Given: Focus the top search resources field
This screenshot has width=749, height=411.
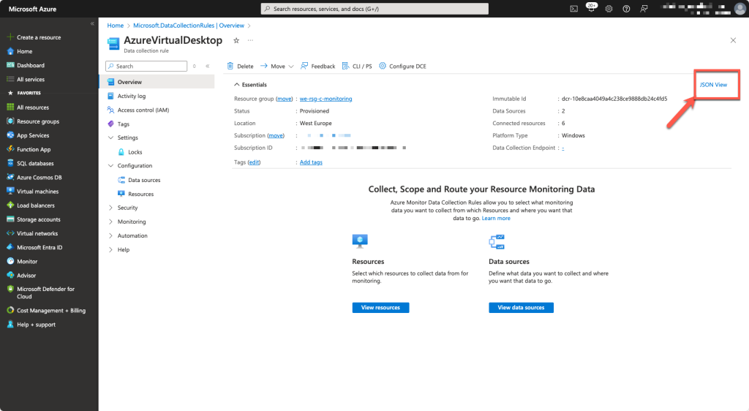Looking at the screenshot, I should point(374,9).
